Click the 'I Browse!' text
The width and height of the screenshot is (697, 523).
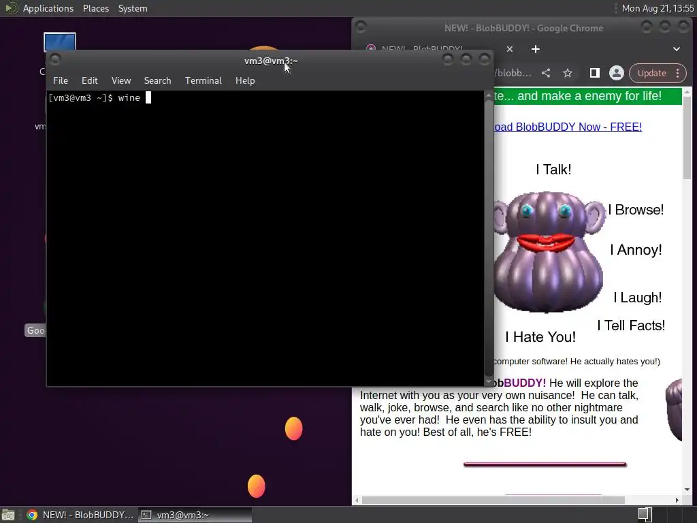(x=636, y=210)
